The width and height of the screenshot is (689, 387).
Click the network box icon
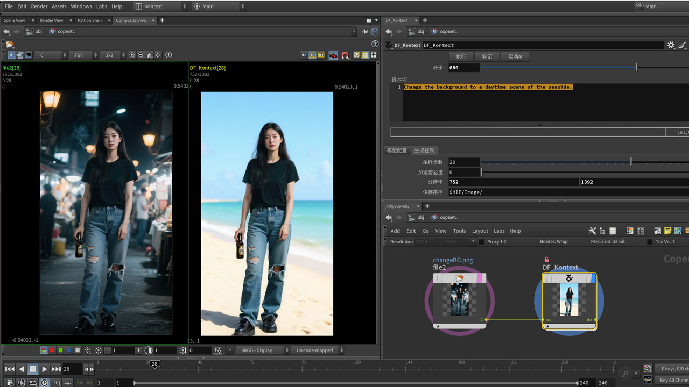pyautogui.click(x=657, y=231)
